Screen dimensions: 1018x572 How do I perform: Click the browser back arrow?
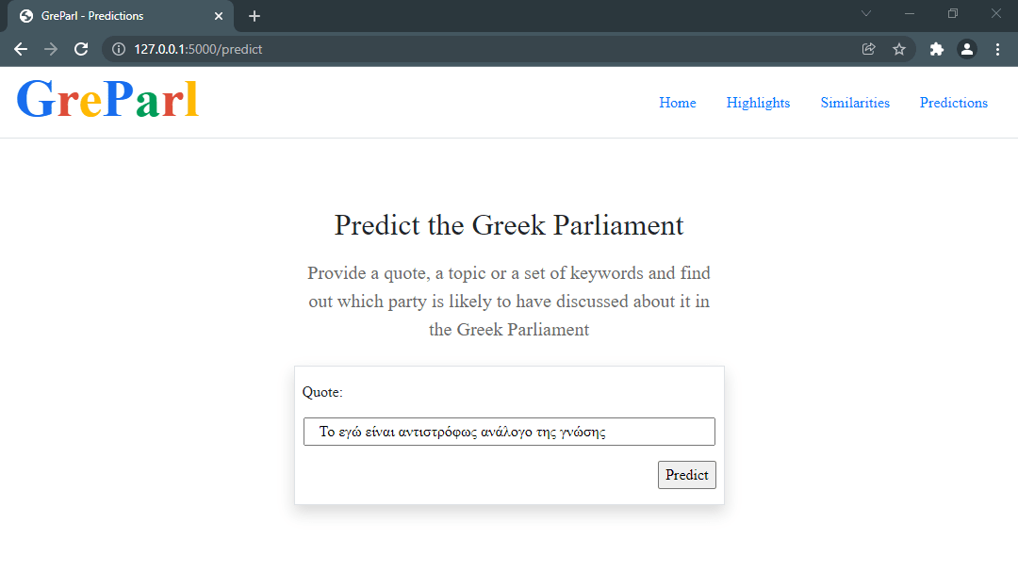(21, 49)
